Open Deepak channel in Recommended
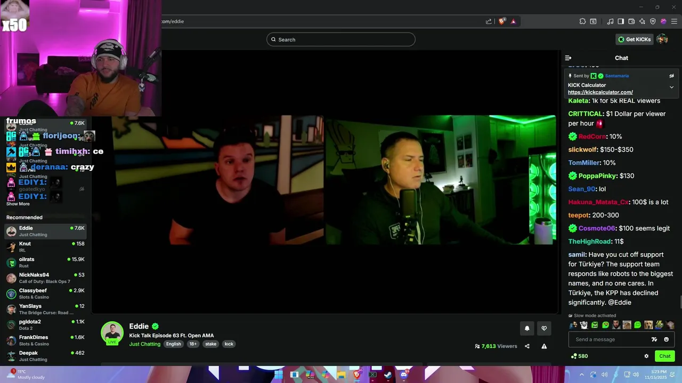 (45, 356)
